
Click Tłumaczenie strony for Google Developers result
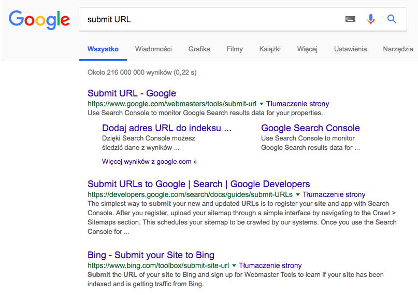click(x=334, y=194)
